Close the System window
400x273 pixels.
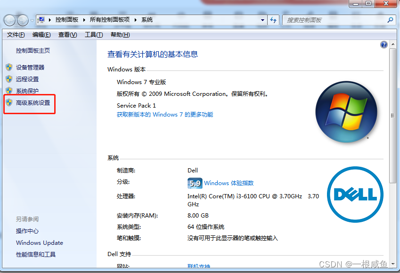pos(386,4)
